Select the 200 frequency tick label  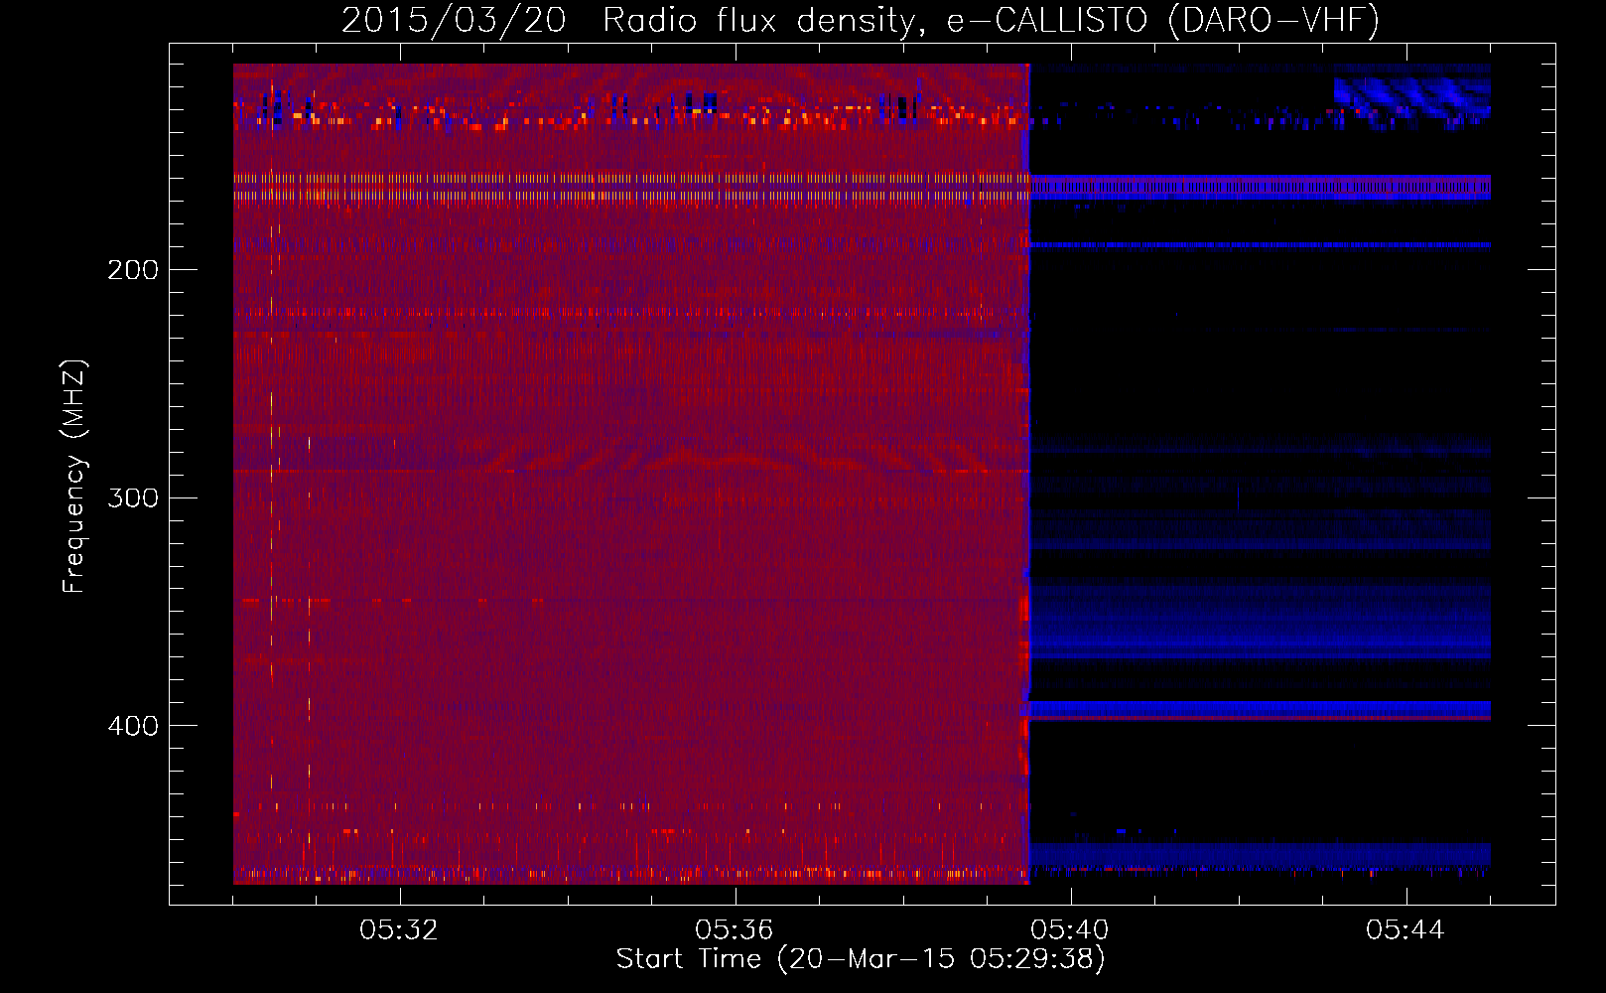click(x=133, y=270)
